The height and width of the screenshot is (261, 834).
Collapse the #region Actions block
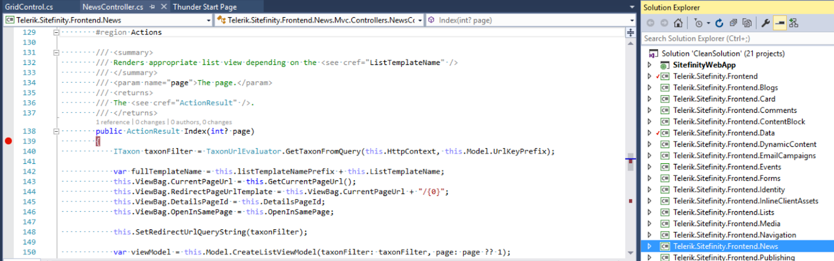[56, 32]
